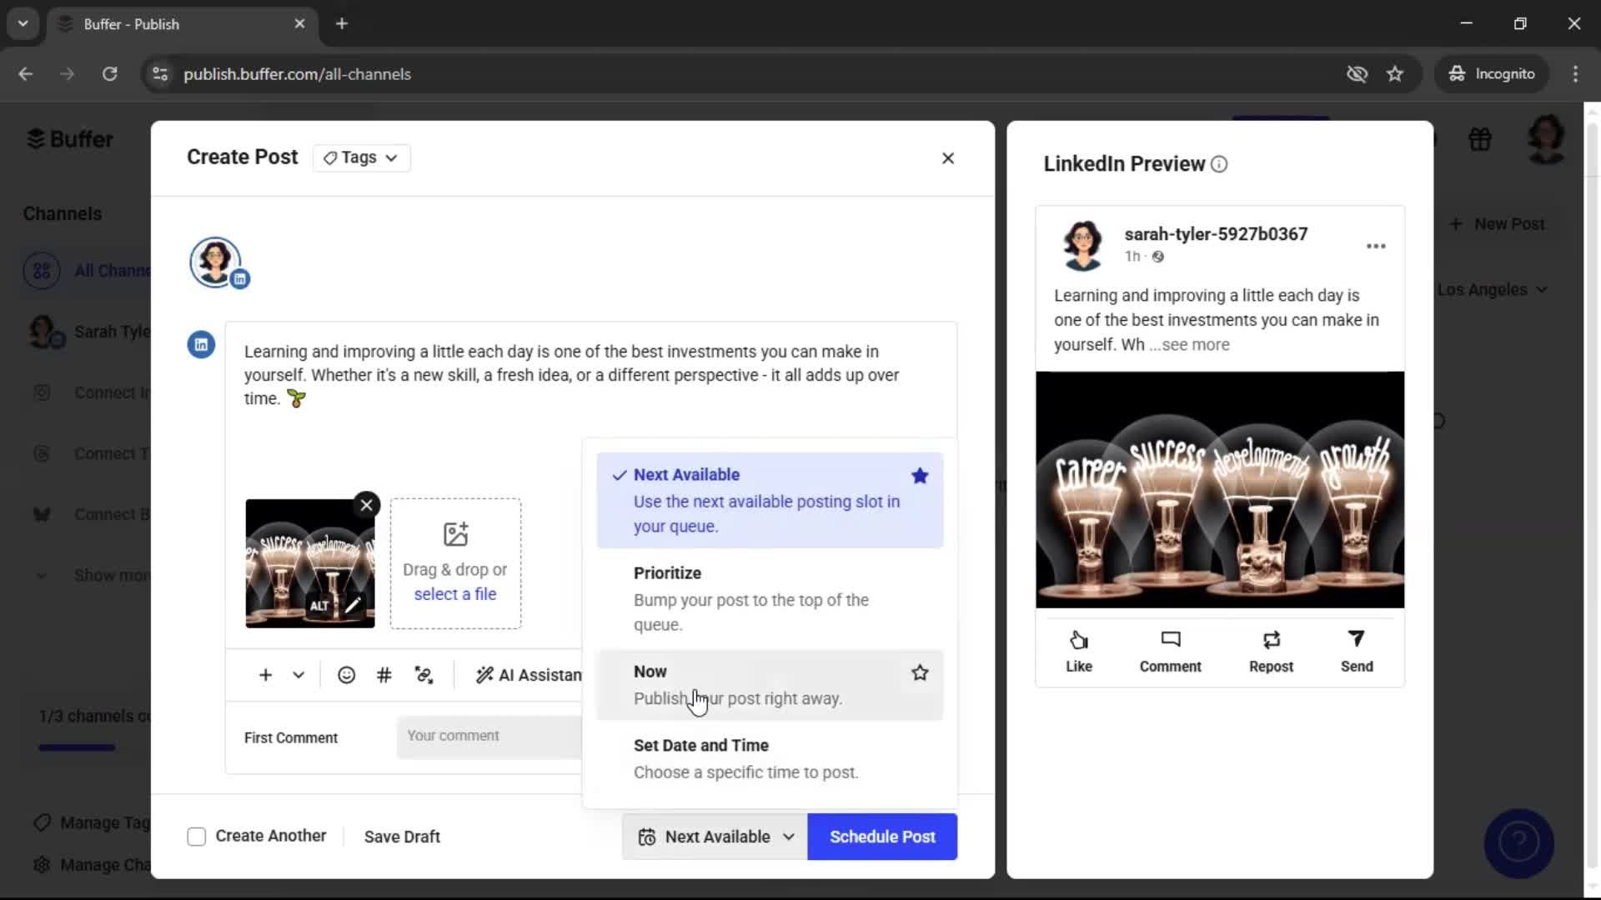
Task: Open the Los Angeles timezone dropdown
Action: coord(1493,289)
